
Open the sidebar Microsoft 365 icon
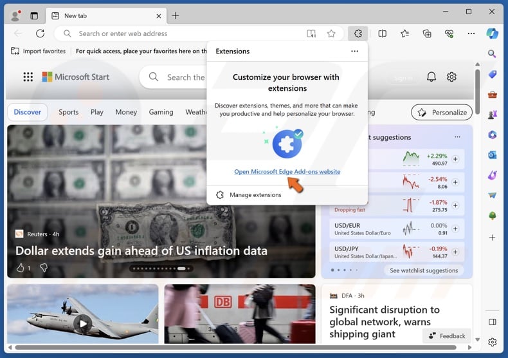pyautogui.click(x=492, y=135)
